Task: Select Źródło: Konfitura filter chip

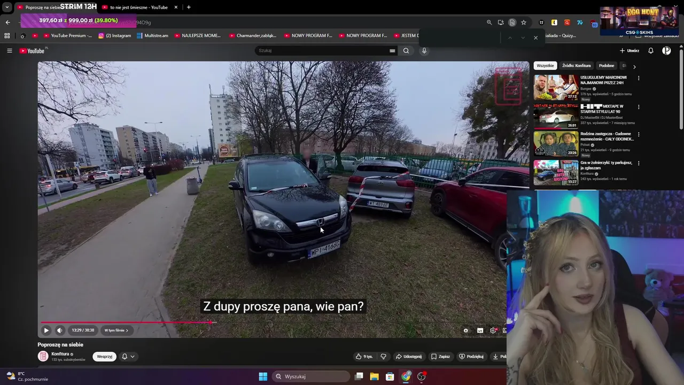Action: [576, 66]
